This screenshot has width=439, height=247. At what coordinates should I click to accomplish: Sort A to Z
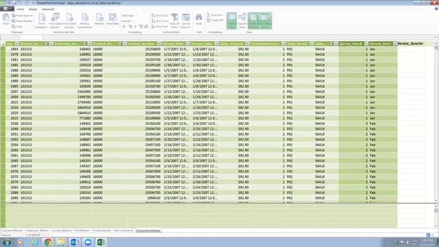pyautogui.click(x=160, y=16)
